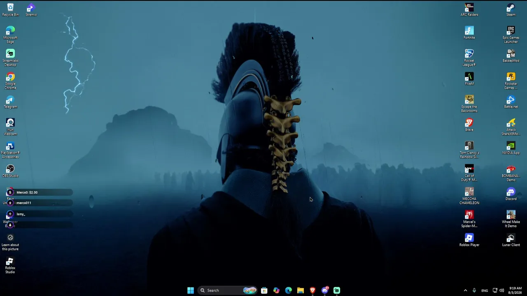Select the MECCHA CHAMELEON desktop icon
This screenshot has height=296, width=527.
(469, 196)
